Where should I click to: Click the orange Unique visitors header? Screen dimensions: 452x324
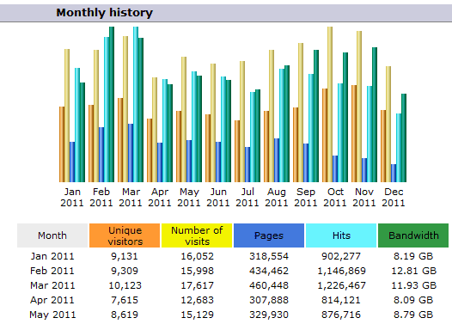[x=125, y=235]
